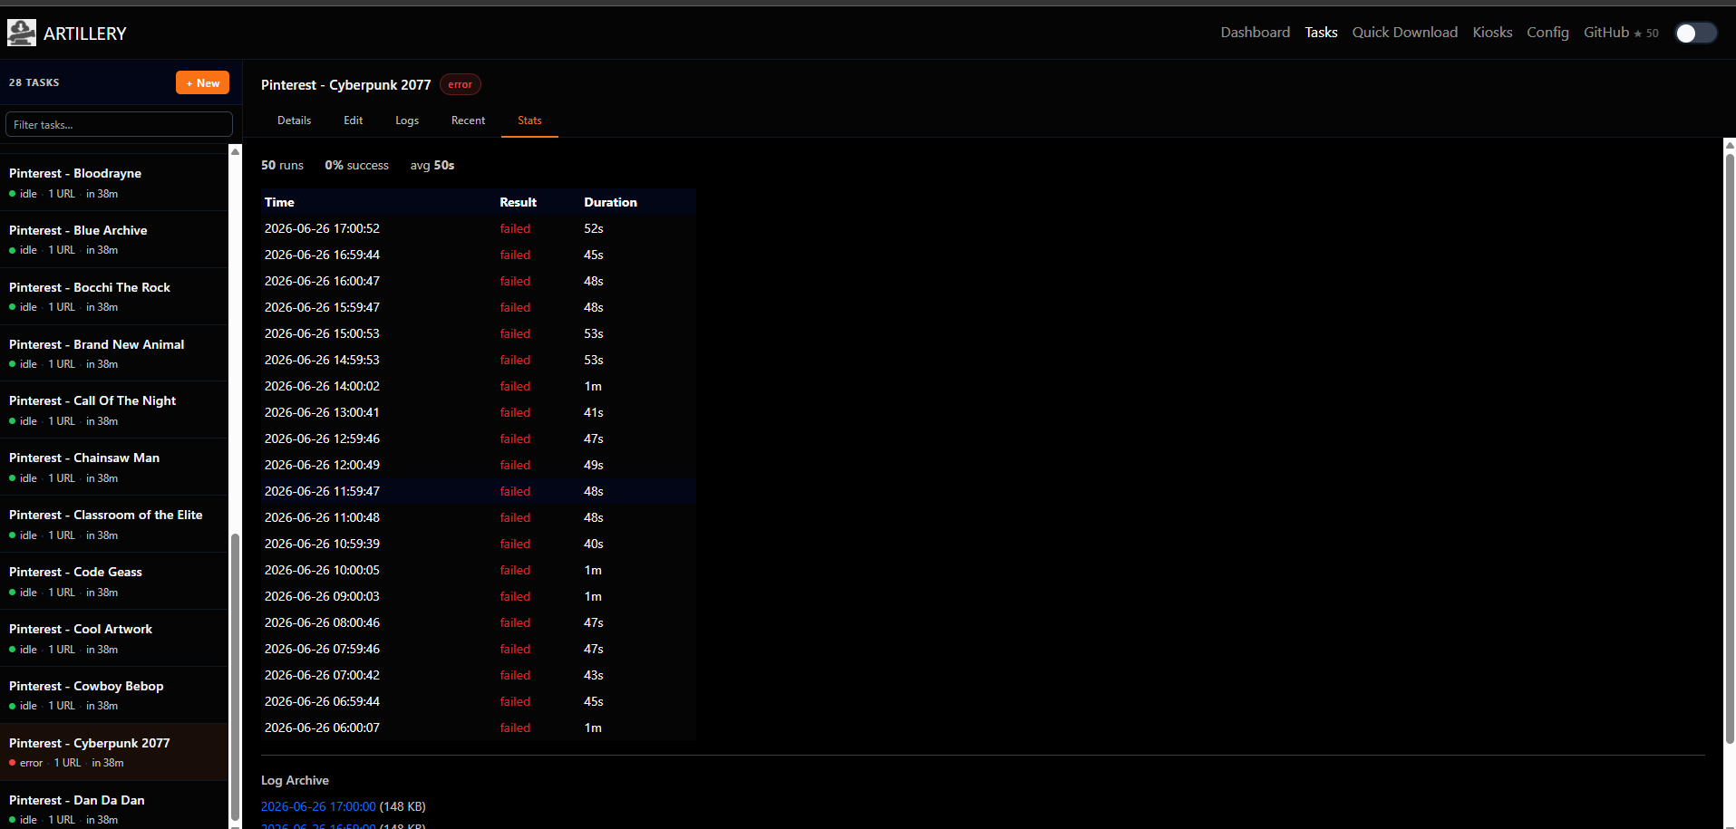This screenshot has height=829, width=1736.
Task: Select Pinterest - Call Of The Night task
Action: coord(114,410)
